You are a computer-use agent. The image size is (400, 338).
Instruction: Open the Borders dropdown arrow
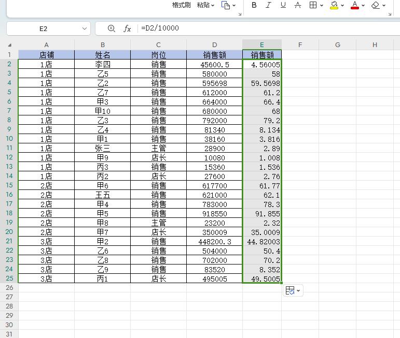click(322, 5)
